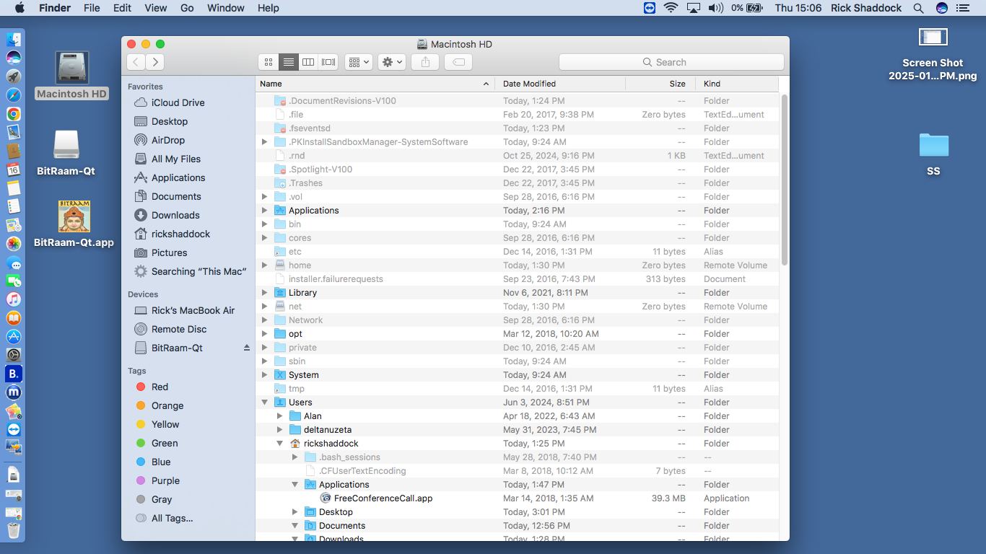Expand the Alan user folder
986x554 pixels.
(280, 416)
